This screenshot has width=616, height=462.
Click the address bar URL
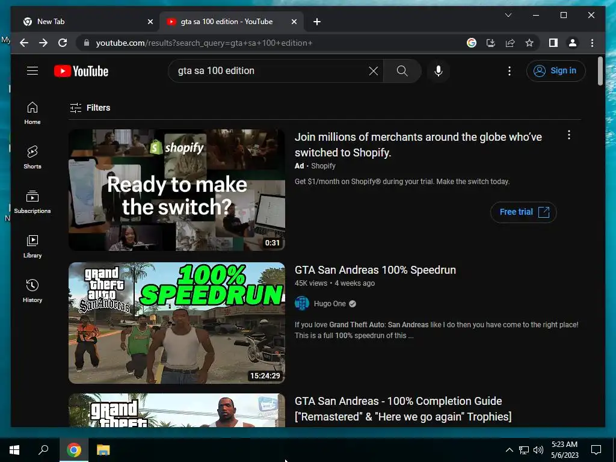[204, 43]
